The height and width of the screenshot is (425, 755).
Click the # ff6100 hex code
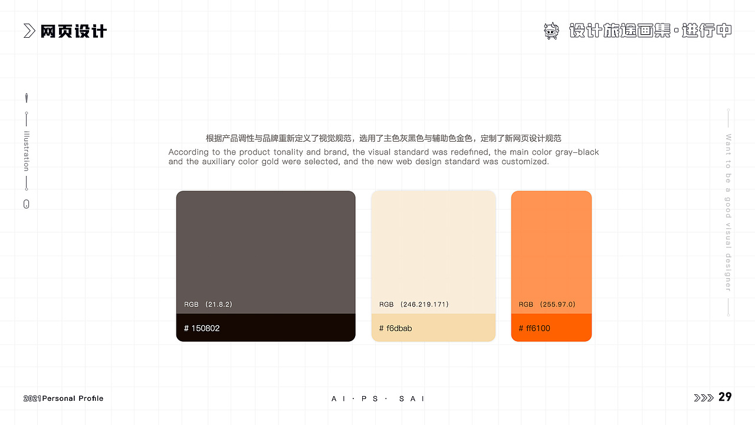534,328
